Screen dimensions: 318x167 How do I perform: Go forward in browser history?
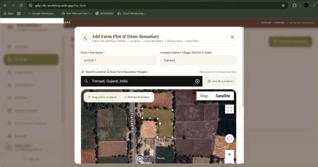tap(13, 6)
